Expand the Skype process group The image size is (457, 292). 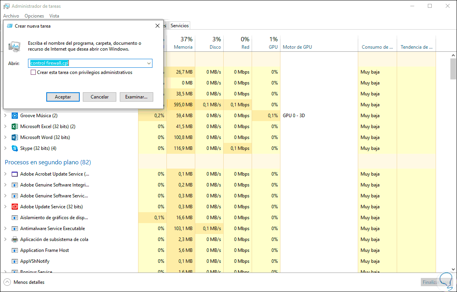(5, 148)
